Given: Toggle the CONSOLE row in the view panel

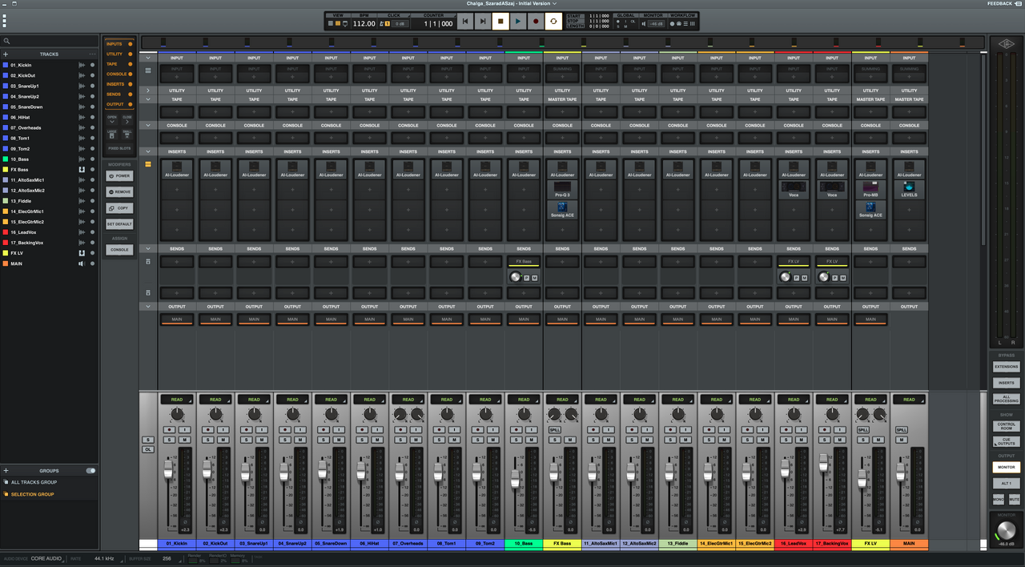Looking at the screenshot, I should point(119,74).
